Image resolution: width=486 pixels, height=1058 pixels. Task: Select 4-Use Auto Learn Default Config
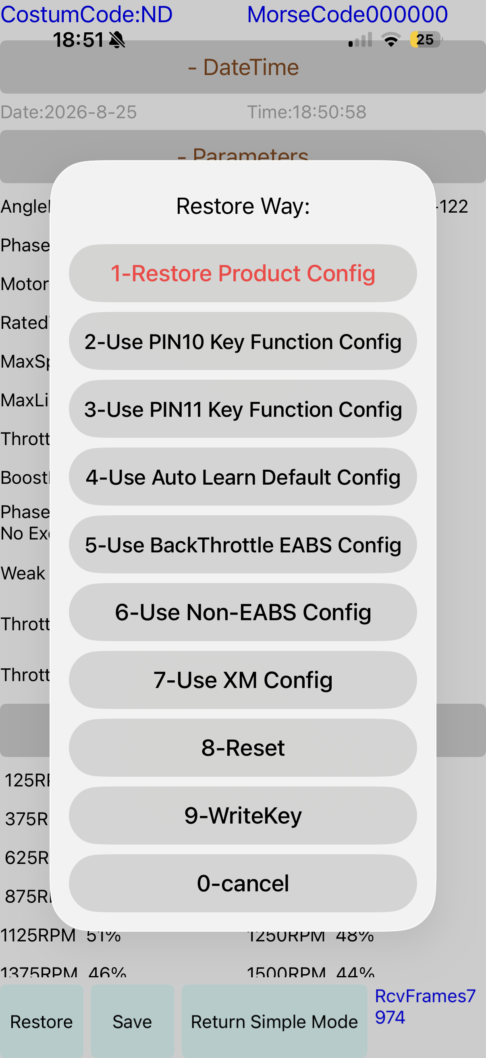[243, 477]
